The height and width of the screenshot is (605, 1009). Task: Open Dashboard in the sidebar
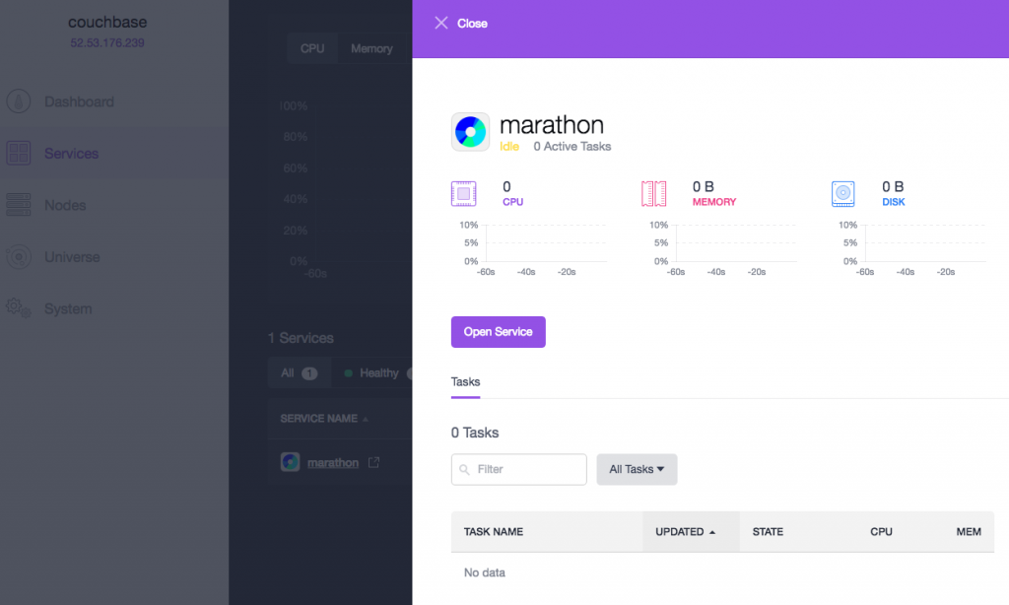(x=79, y=101)
